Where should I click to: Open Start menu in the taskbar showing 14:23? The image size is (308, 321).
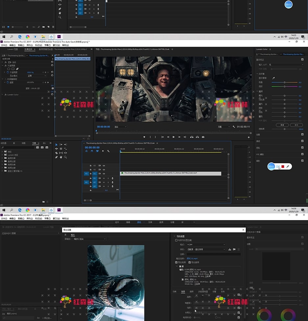4,37
